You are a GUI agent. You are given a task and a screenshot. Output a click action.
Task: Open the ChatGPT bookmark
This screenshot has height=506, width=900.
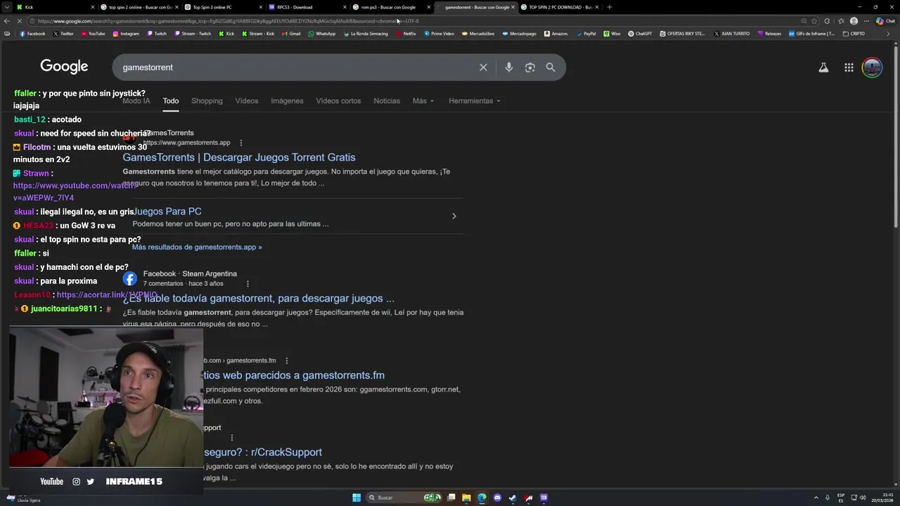[640, 34]
